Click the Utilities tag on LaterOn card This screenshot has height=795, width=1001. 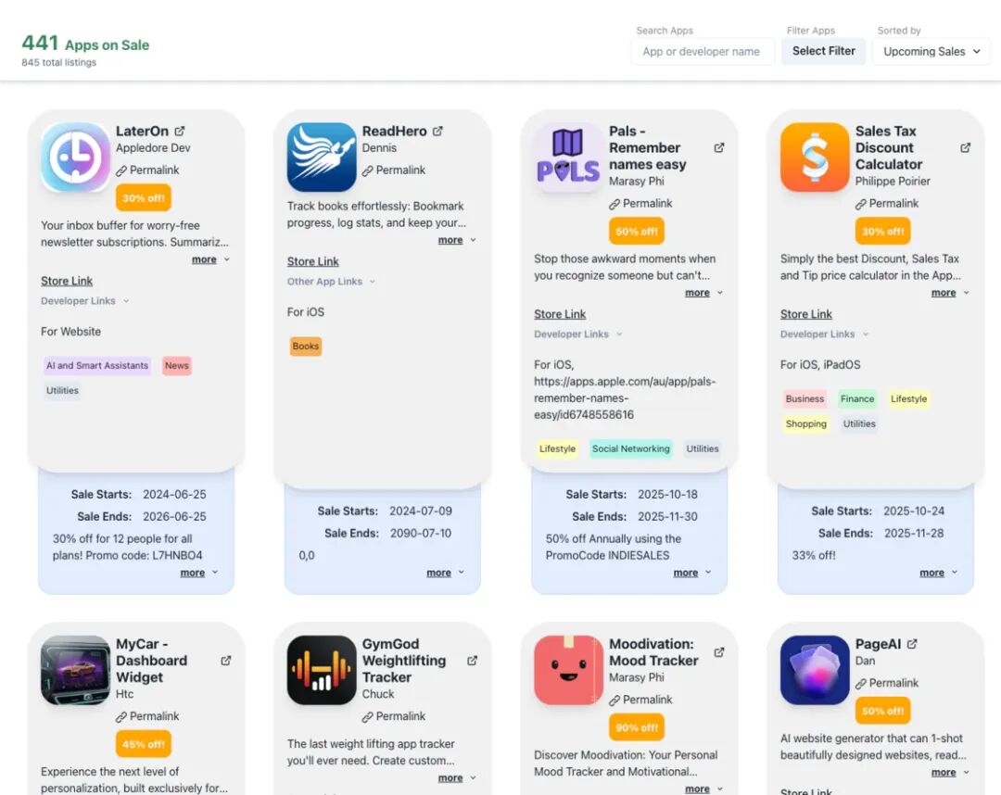(62, 390)
